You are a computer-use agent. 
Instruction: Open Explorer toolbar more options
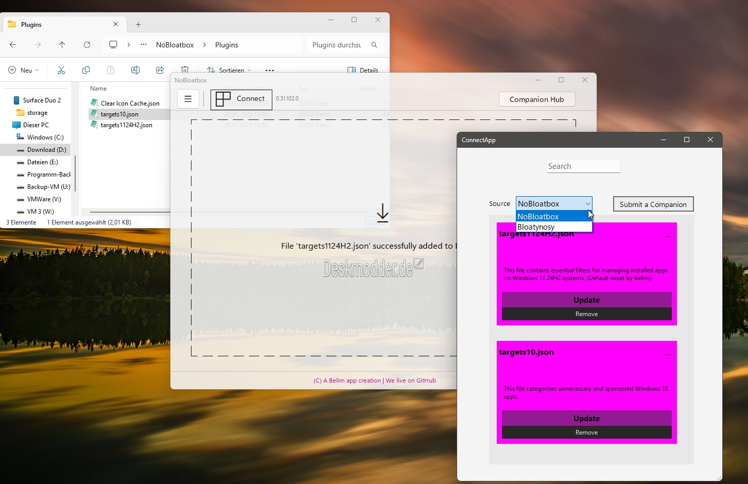(x=270, y=70)
